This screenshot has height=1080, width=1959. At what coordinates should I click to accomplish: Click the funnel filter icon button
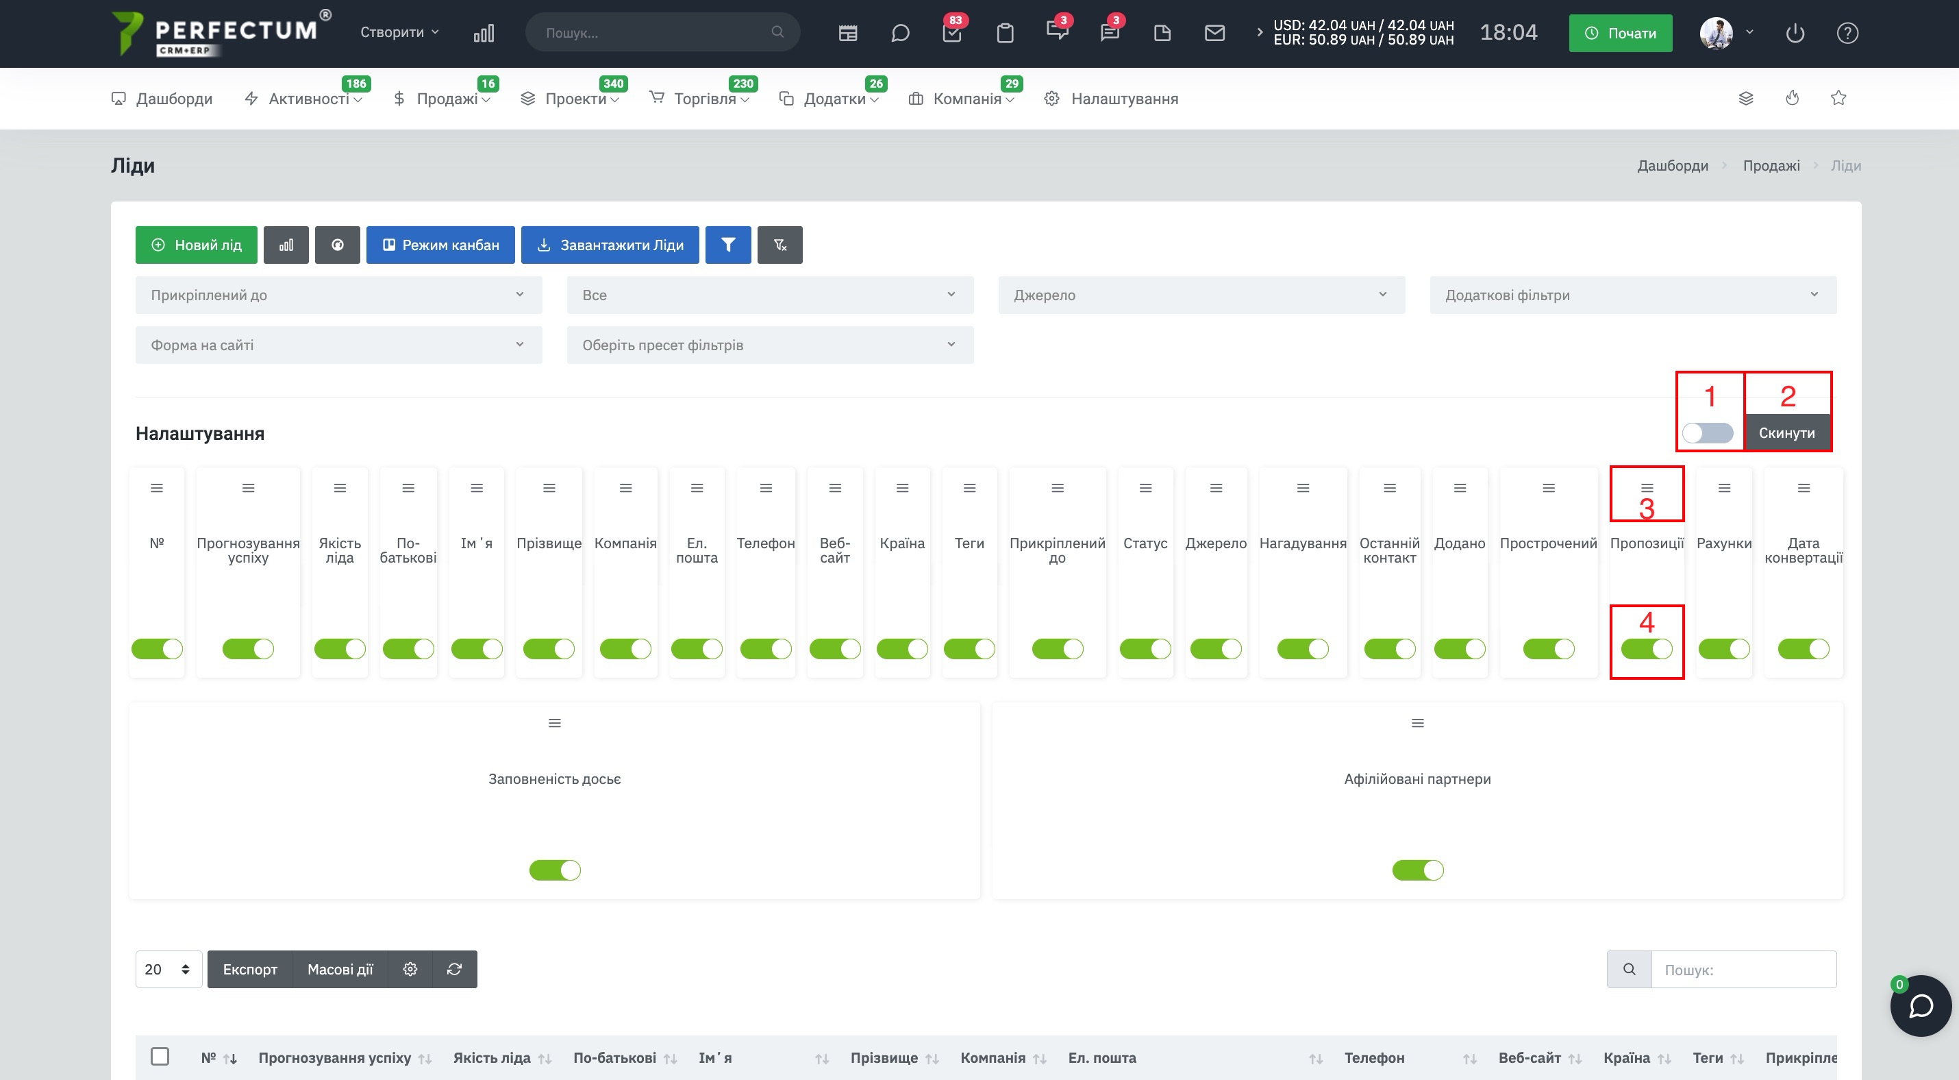tap(728, 245)
